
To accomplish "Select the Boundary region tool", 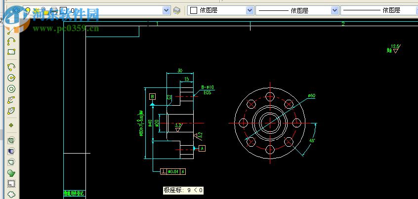I will pyautogui.click(x=11, y=161).
